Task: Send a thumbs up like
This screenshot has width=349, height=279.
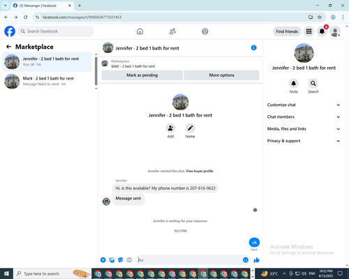Action: click(256, 260)
